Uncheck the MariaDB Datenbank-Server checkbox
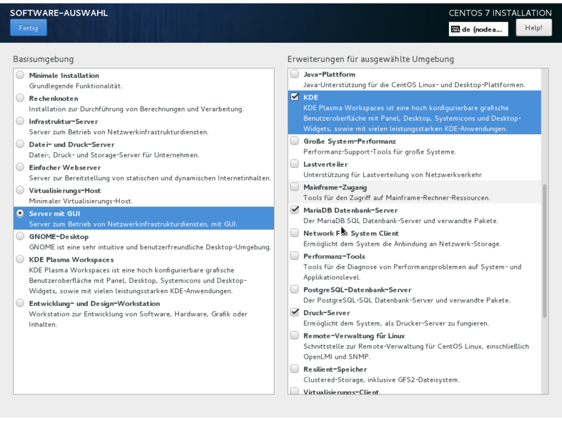This screenshot has width=562, height=421. tap(294, 210)
